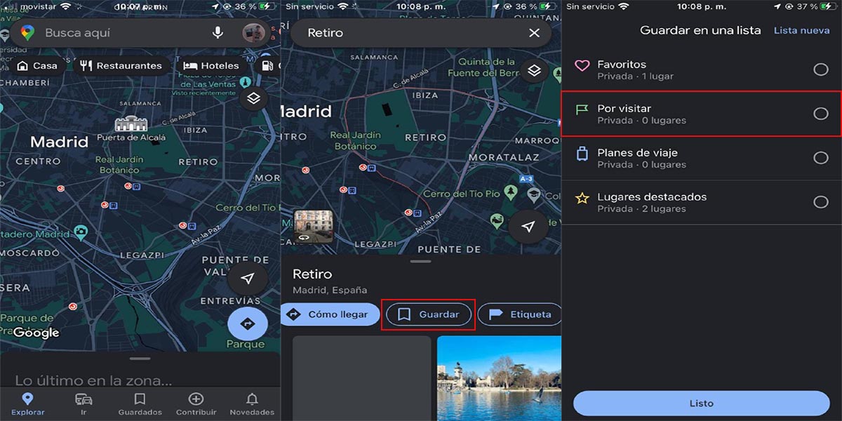Tap the Retiro place title
Screen dimensions: 842x421
point(312,274)
